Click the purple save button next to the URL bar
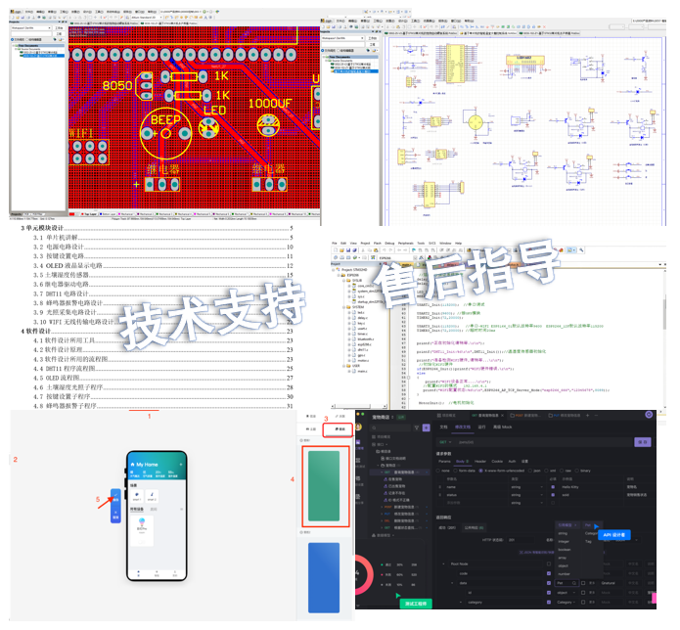 pyautogui.click(x=643, y=442)
